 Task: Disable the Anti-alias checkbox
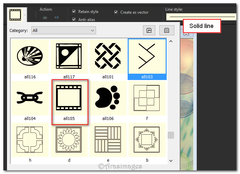click(74, 19)
